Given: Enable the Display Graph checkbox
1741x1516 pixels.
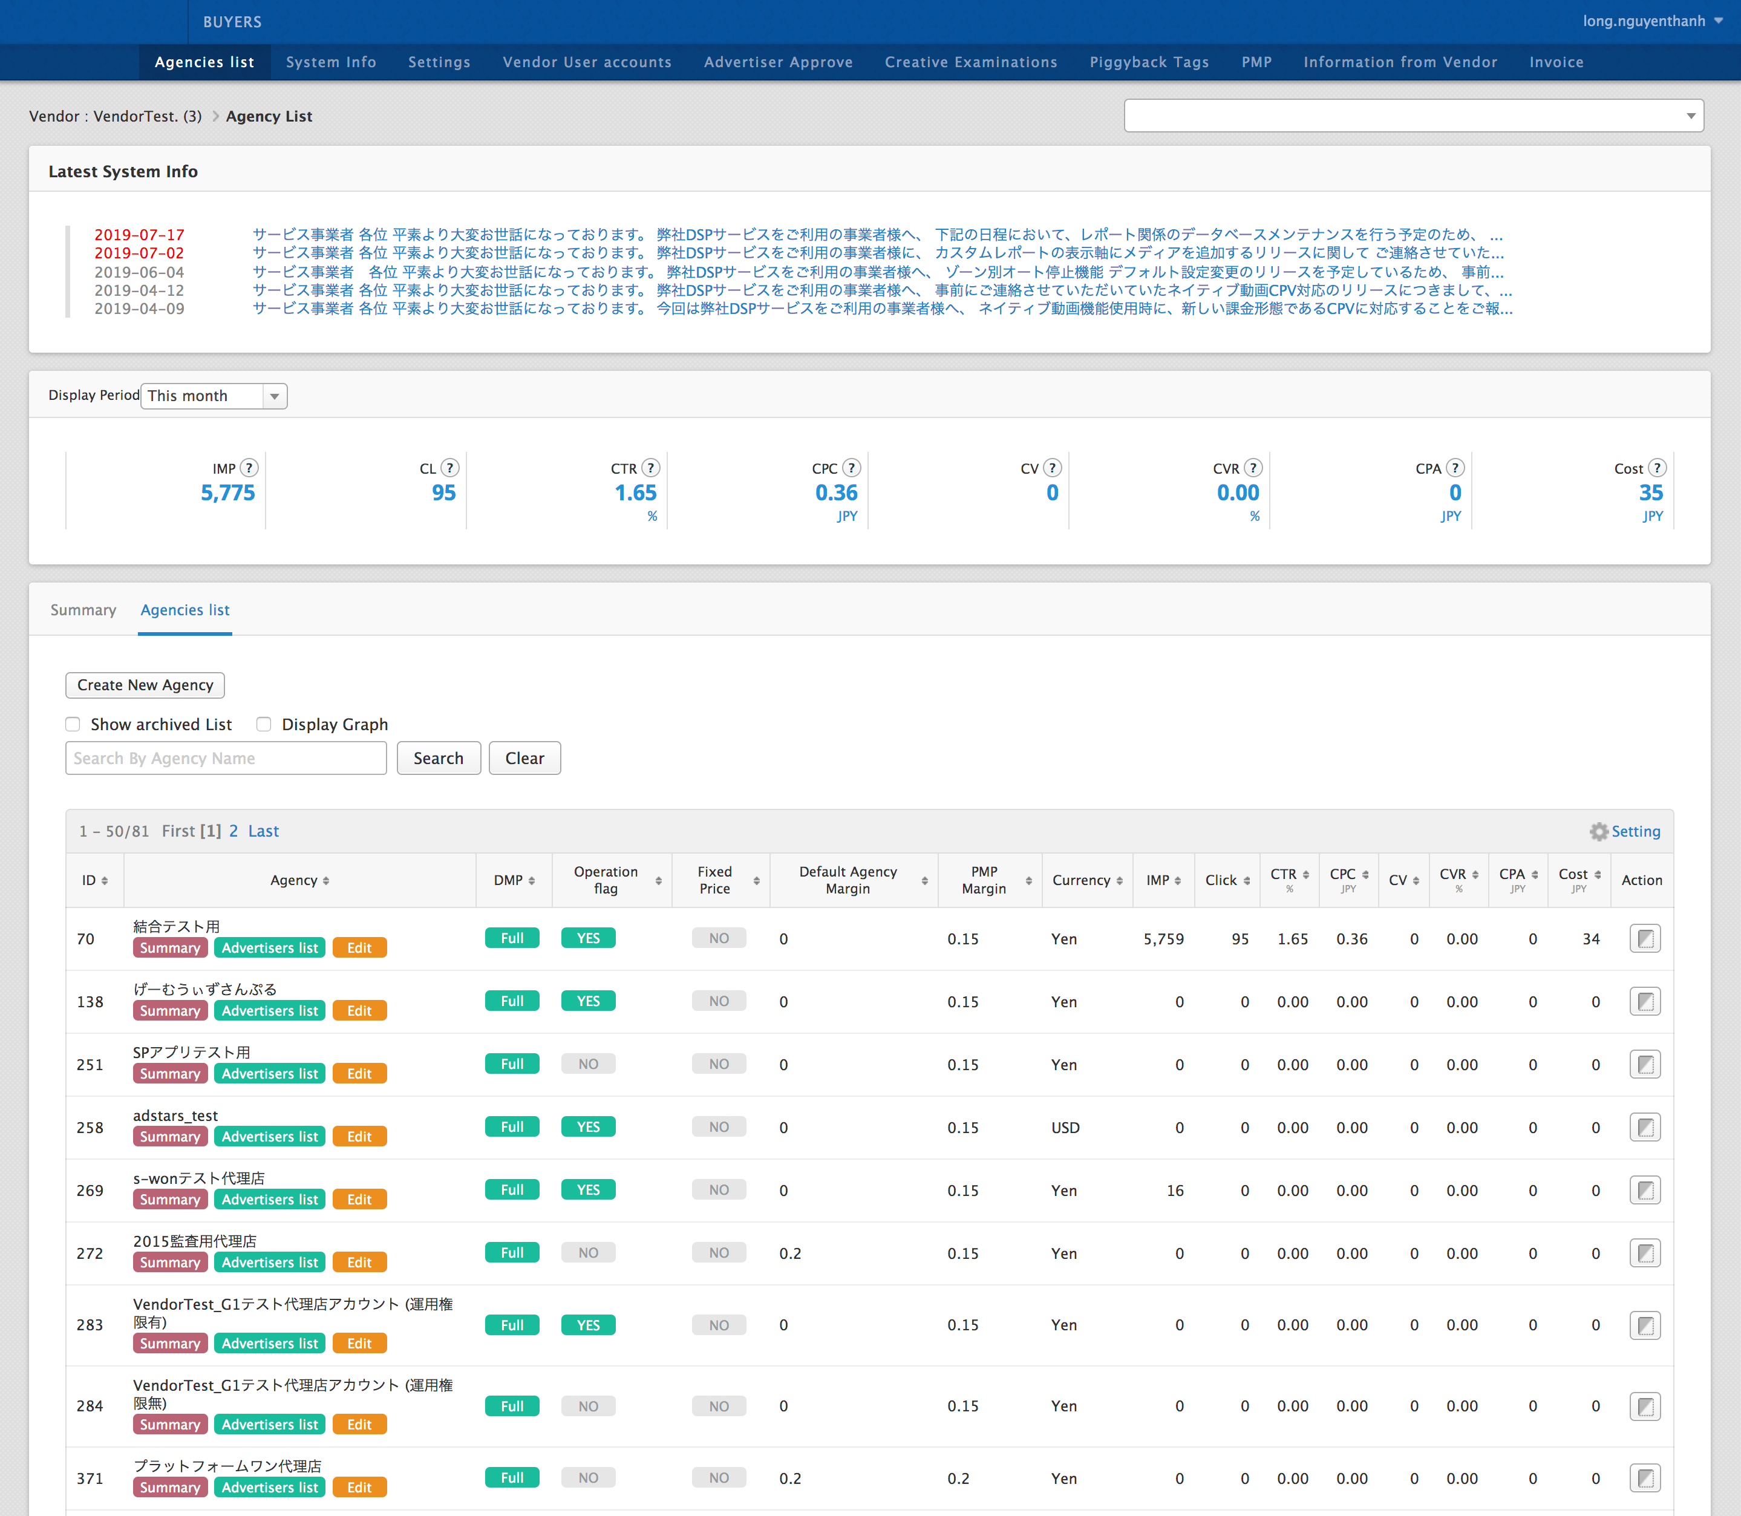Looking at the screenshot, I should tap(263, 724).
